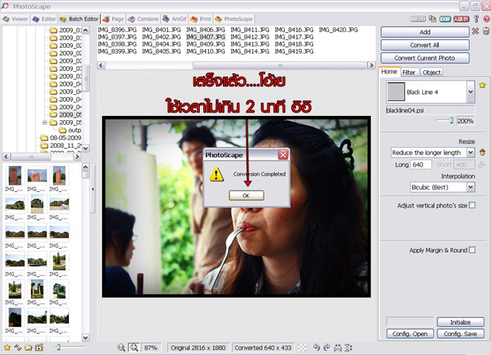The image size is (491, 355).
Task: Click OK in Conversion Completed dialog
Action: (x=246, y=195)
